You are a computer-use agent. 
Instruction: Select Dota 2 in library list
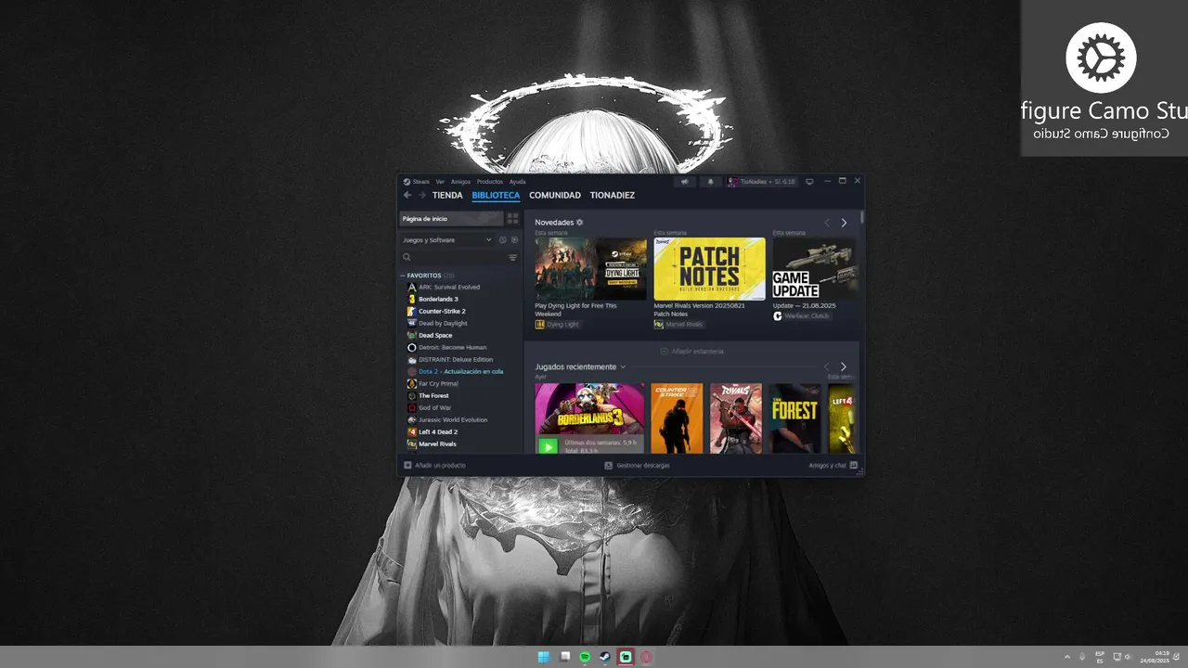point(459,371)
